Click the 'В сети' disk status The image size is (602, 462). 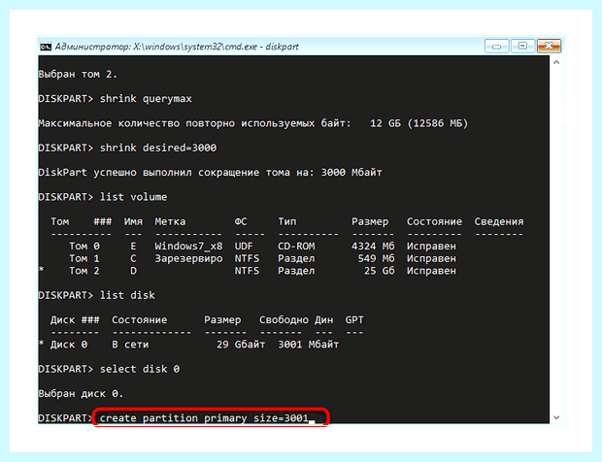(x=130, y=345)
